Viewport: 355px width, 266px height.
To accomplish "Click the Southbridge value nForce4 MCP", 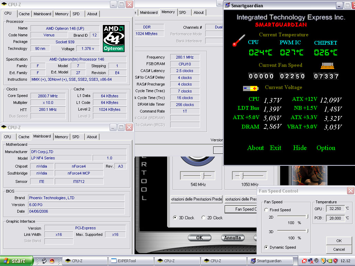I will click(79, 173).
